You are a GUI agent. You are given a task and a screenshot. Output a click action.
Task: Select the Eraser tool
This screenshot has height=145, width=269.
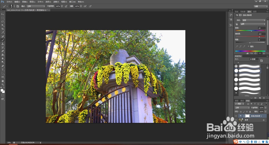point(3,51)
